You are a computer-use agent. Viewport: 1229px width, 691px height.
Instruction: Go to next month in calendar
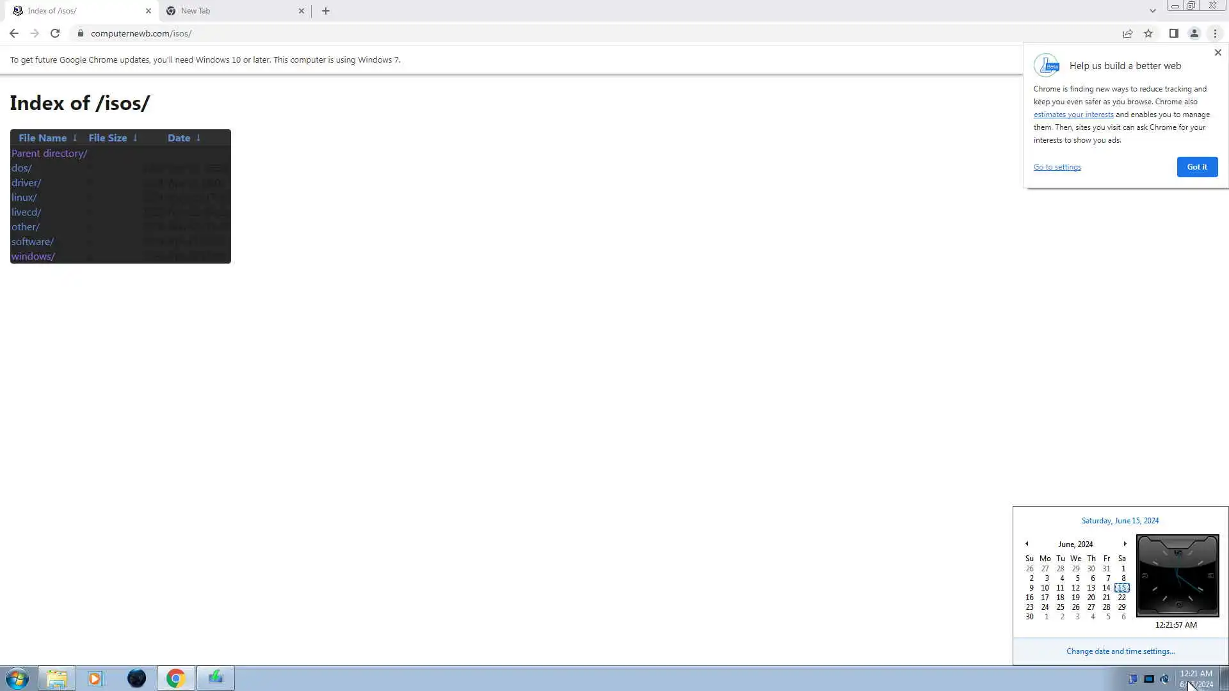coord(1125,544)
